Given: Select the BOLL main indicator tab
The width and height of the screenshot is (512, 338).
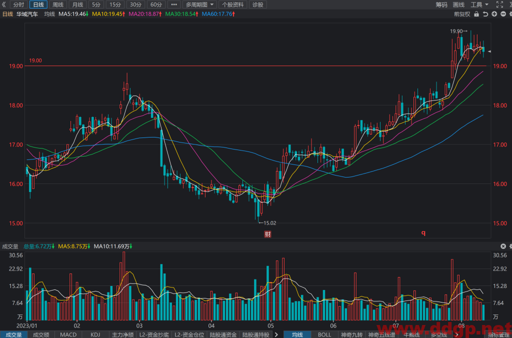Looking at the screenshot, I should coord(324,334).
